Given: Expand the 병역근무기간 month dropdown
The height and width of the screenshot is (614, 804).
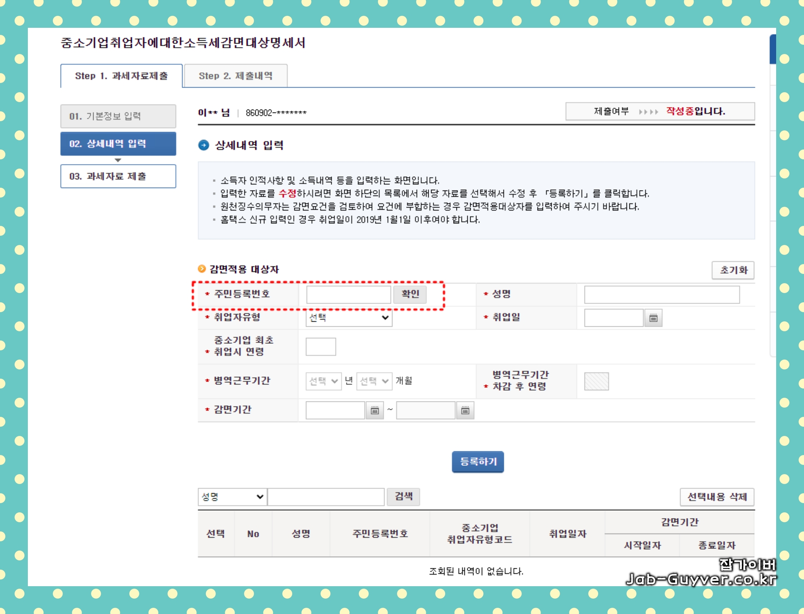Looking at the screenshot, I should tap(374, 381).
